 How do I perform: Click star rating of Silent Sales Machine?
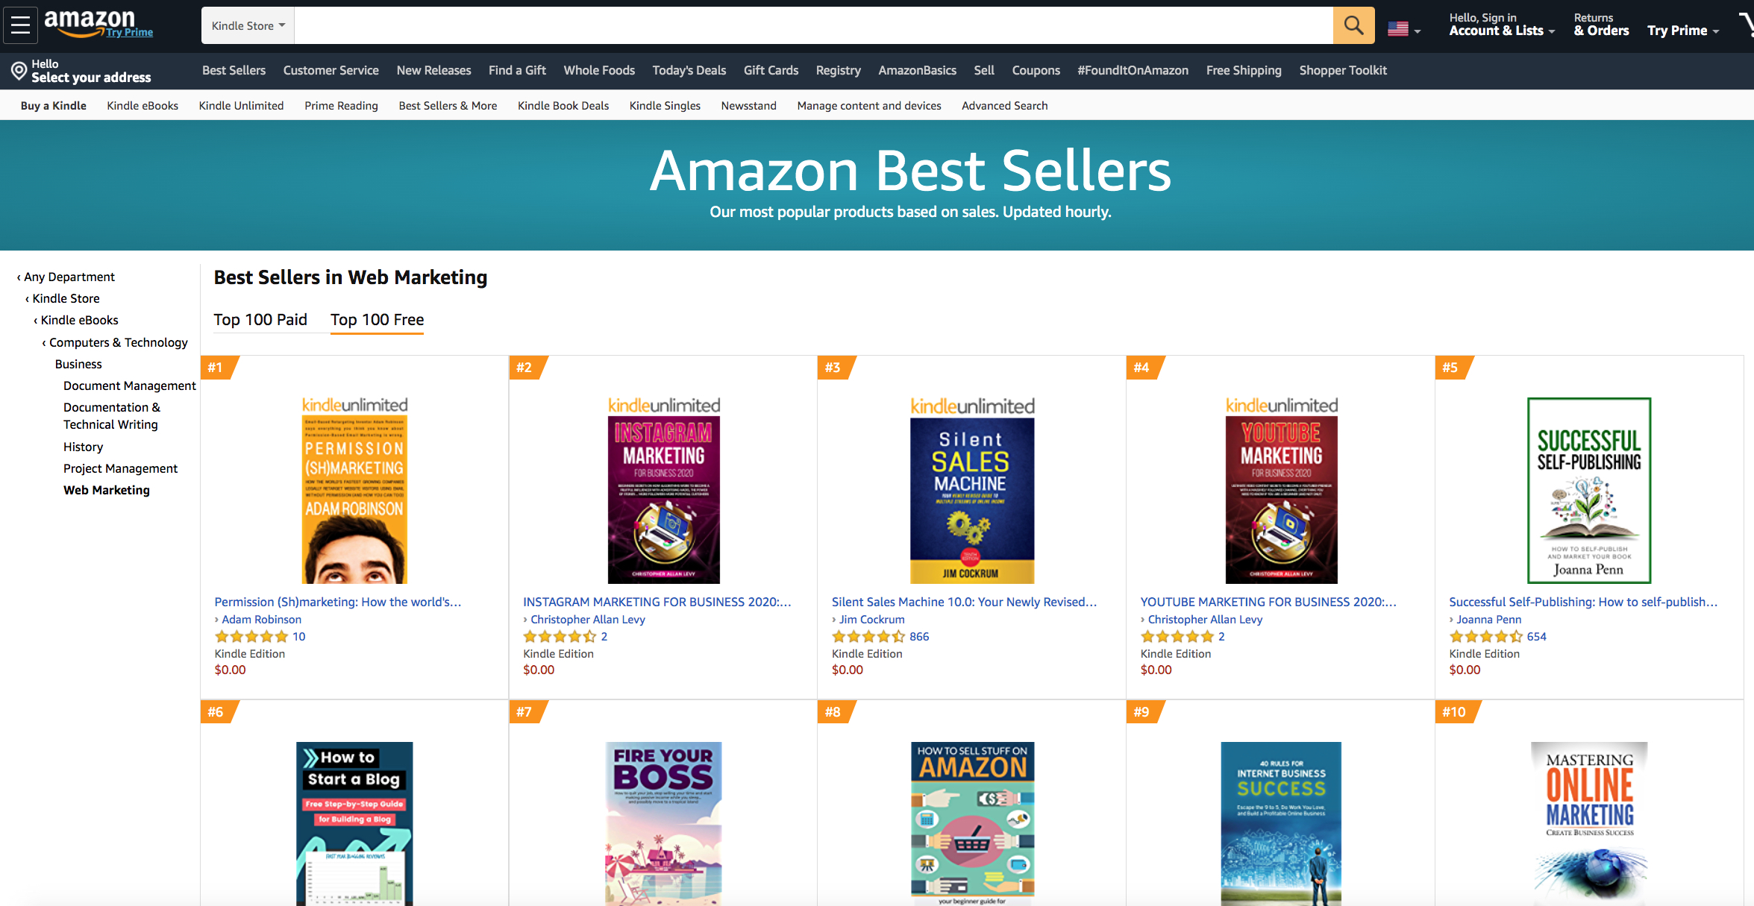point(868,636)
